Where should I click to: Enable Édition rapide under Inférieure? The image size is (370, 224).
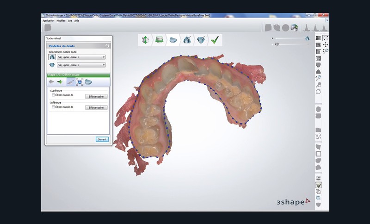point(54,107)
